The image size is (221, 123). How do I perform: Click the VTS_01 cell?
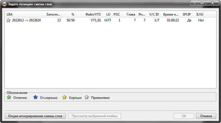(x=96, y=20)
